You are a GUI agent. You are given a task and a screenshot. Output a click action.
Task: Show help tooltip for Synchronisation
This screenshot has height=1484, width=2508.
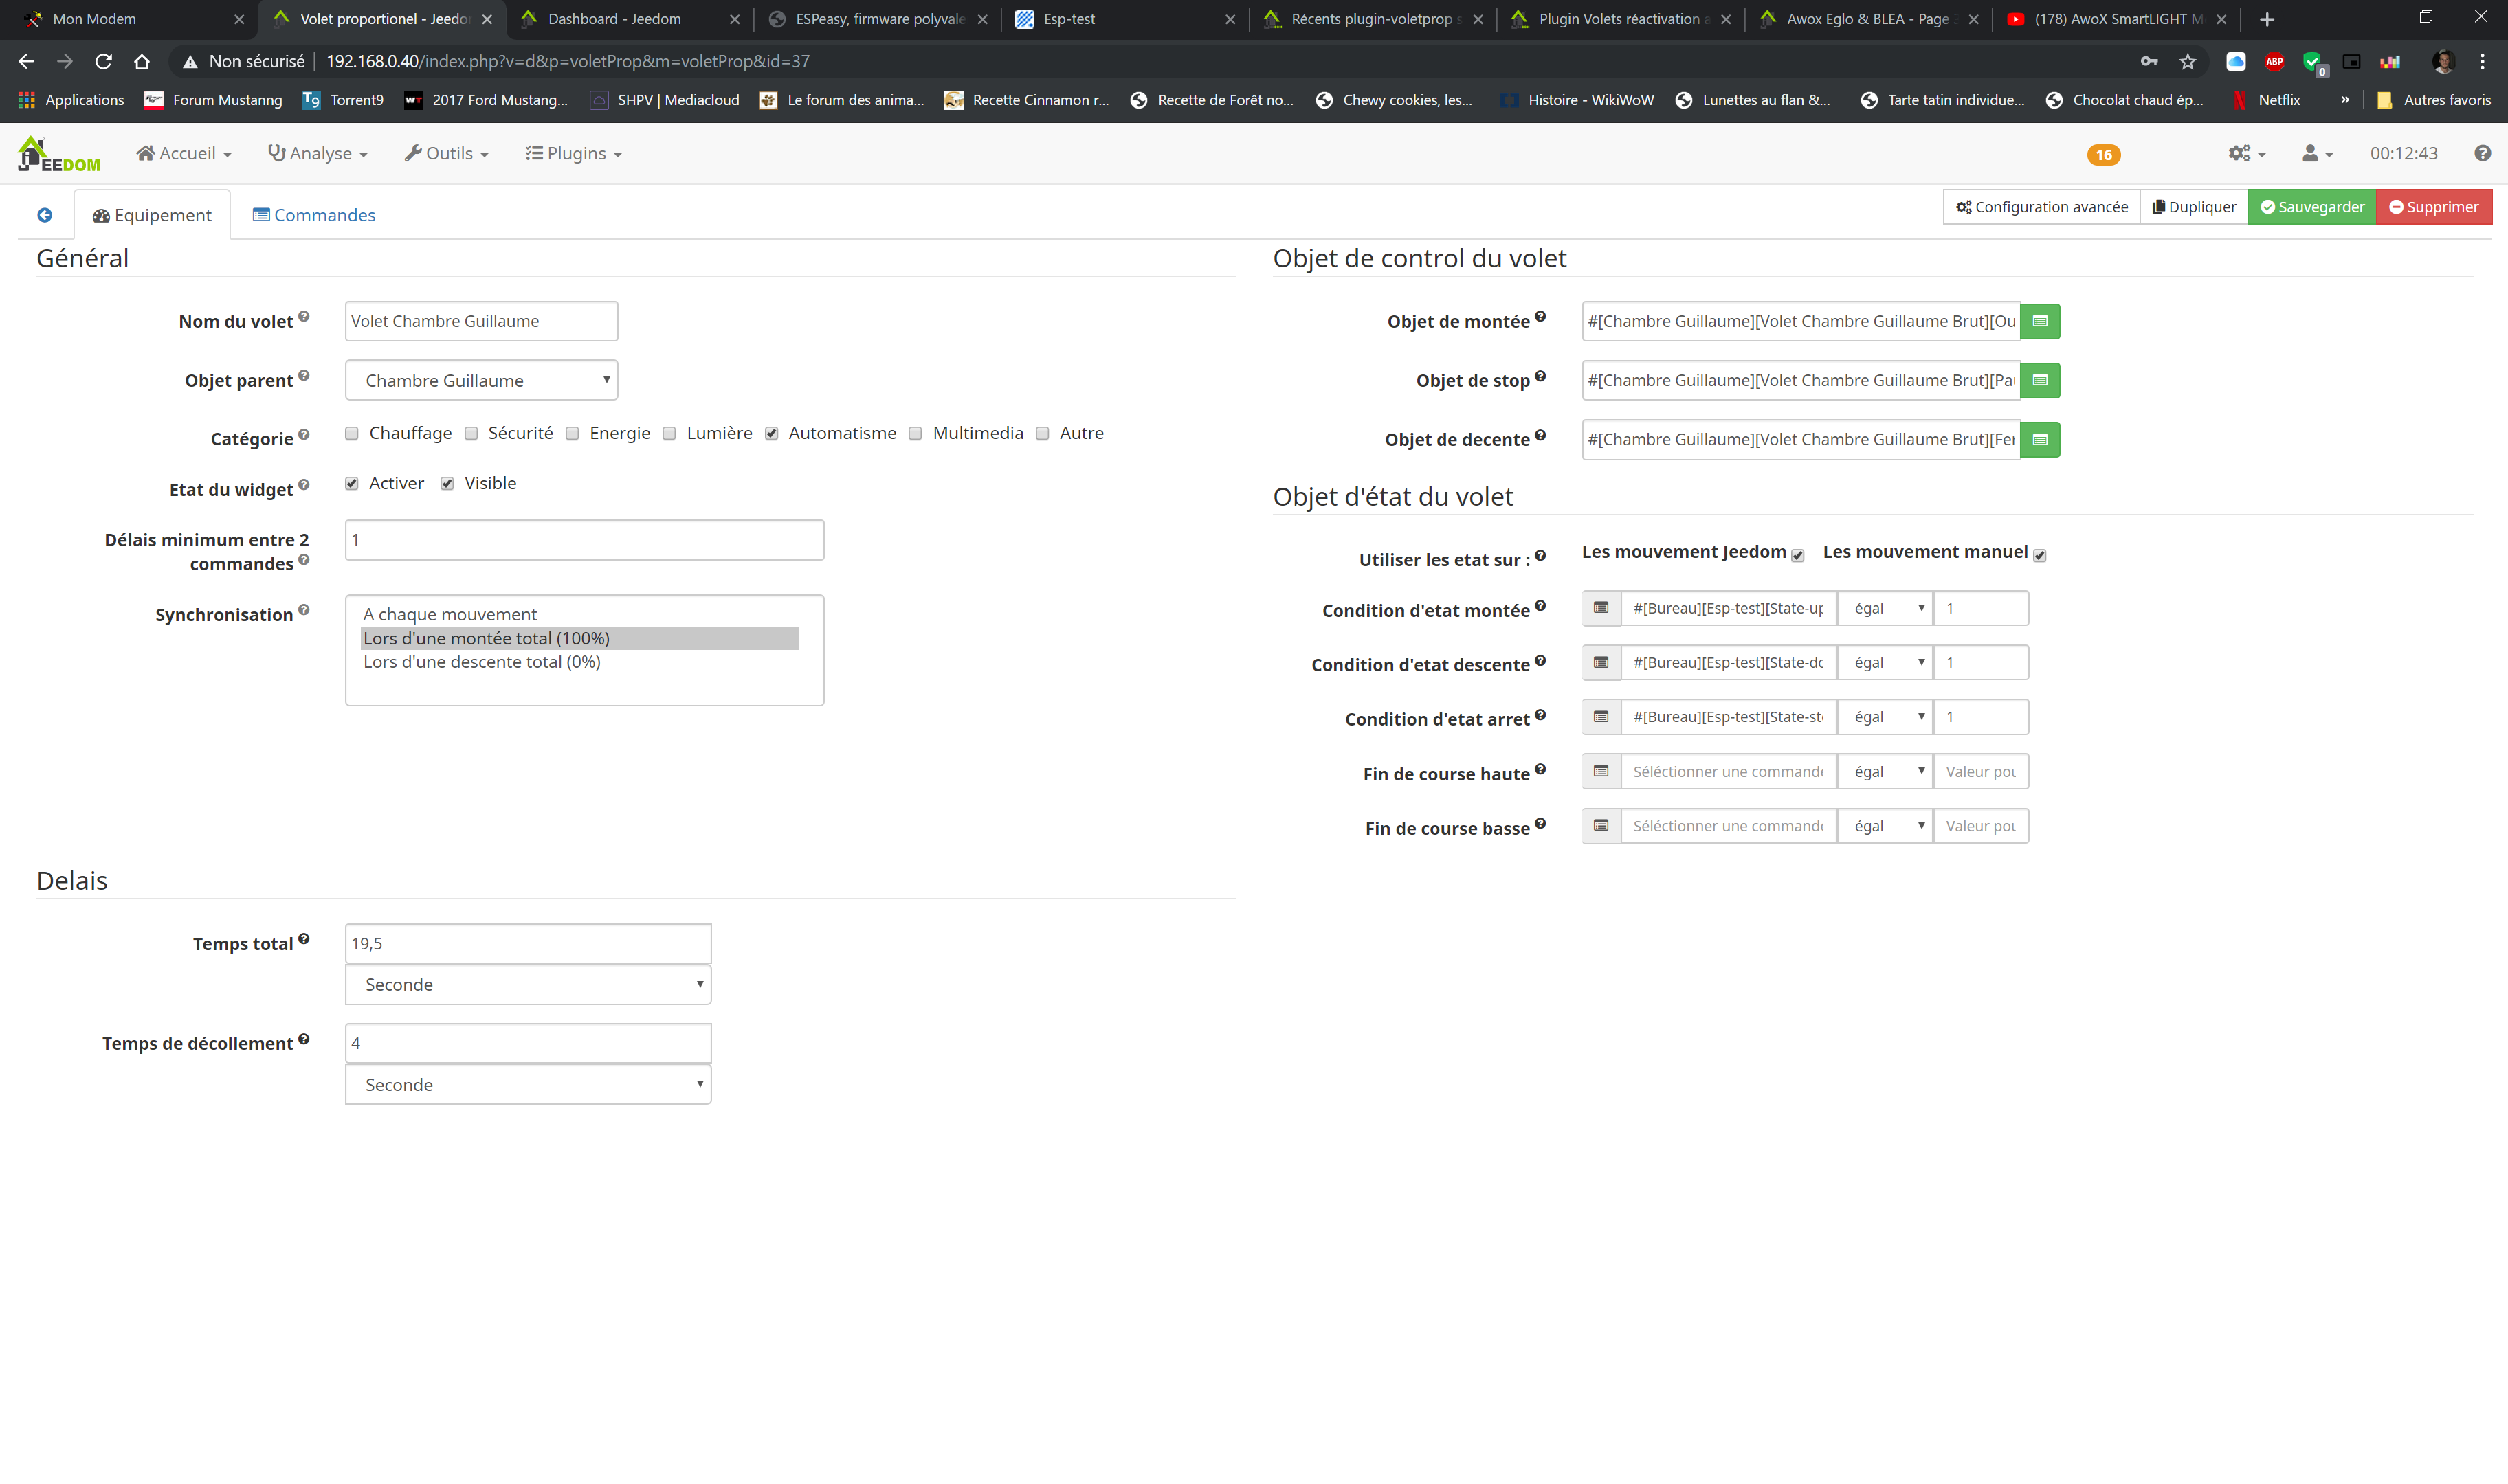(x=304, y=610)
